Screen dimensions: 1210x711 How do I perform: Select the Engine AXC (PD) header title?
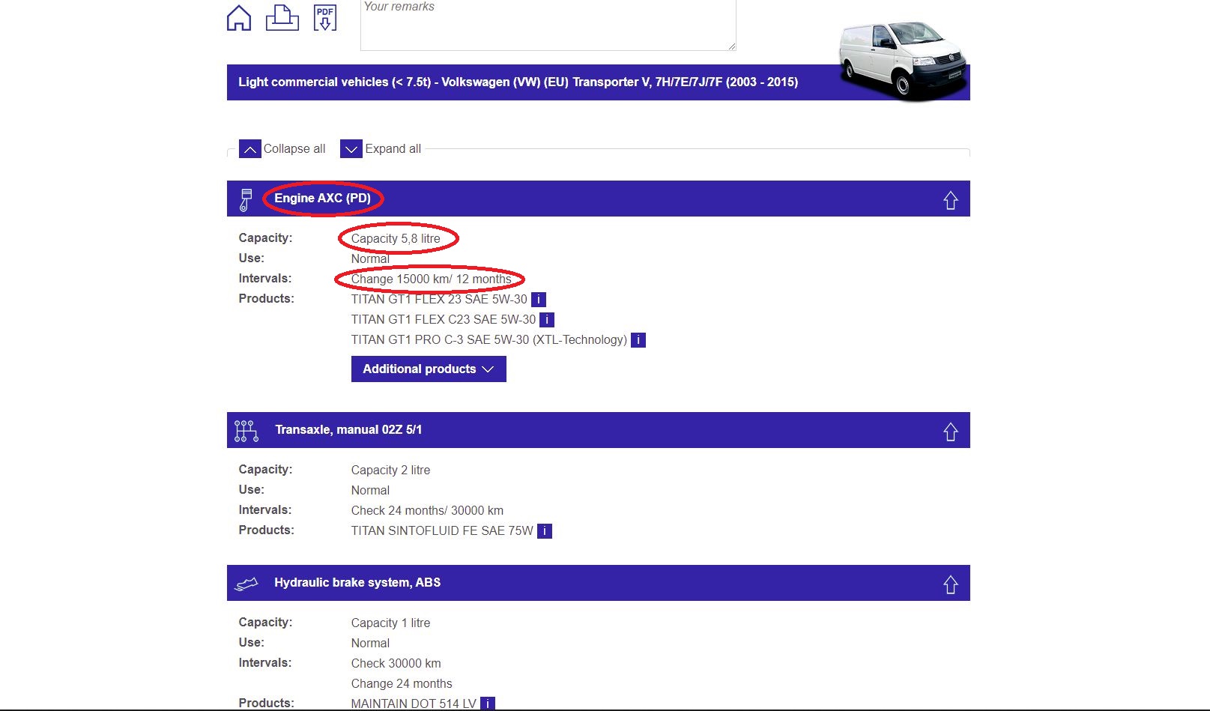point(322,198)
